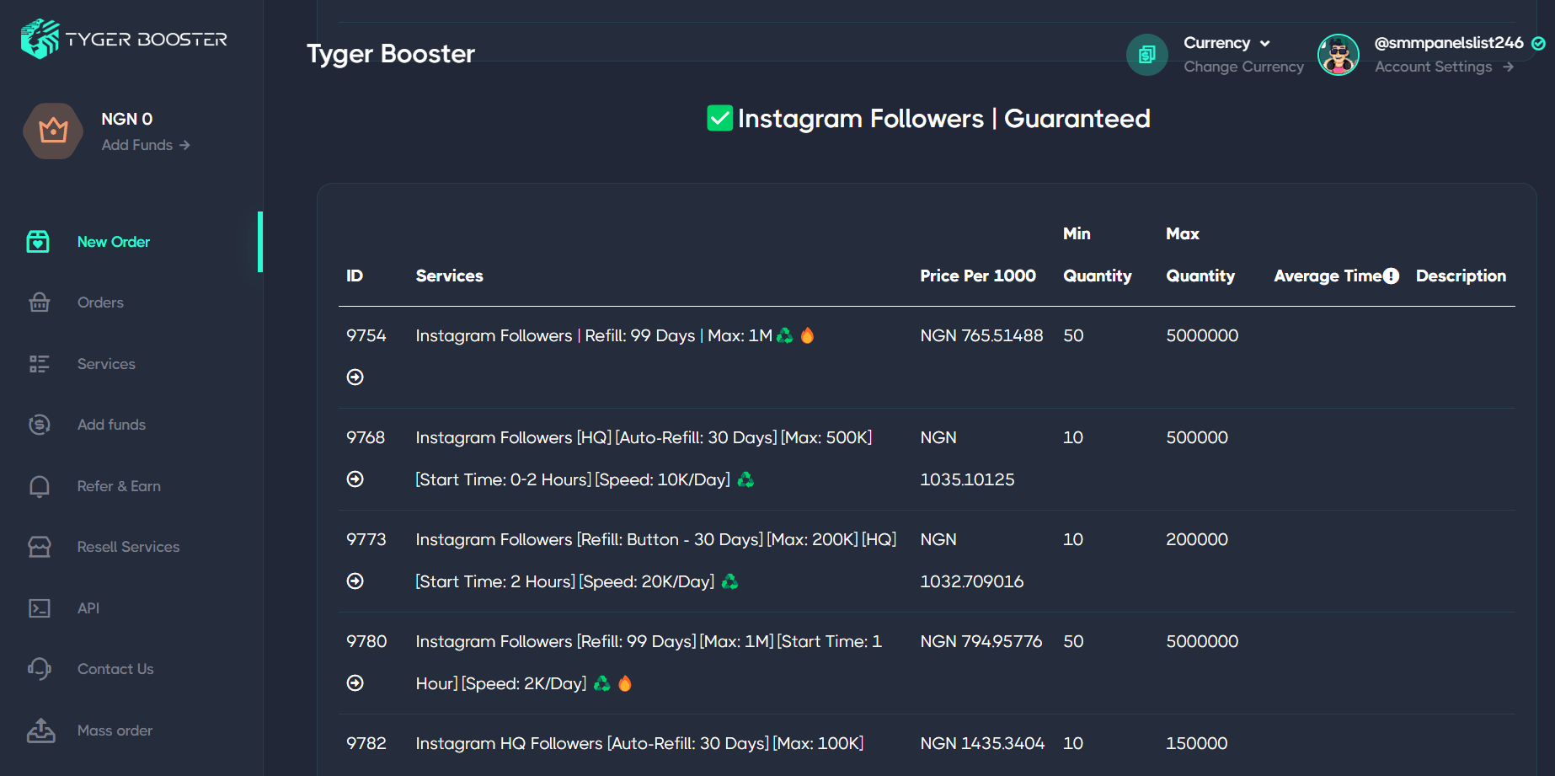Open the Services menu item
Screen dimensions: 1555x776
click(106, 364)
